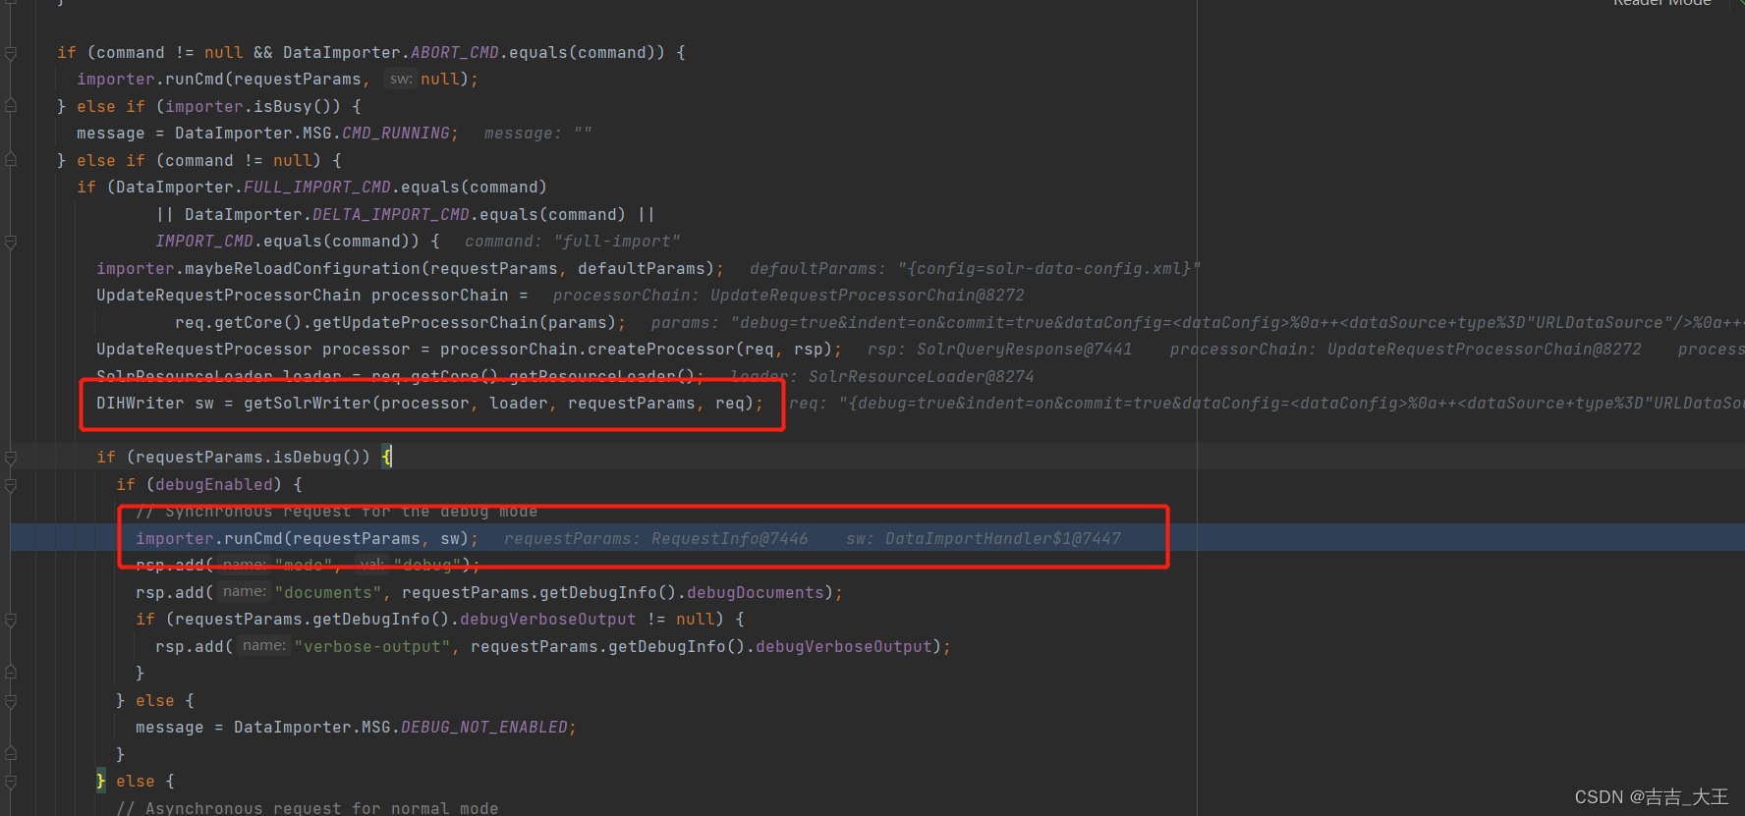Click the inline value 'sw: DataImportHandler$1@7447'
1745x816 pixels.
tap(984, 538)
